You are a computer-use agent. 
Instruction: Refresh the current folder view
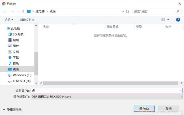tap(127, 12)
